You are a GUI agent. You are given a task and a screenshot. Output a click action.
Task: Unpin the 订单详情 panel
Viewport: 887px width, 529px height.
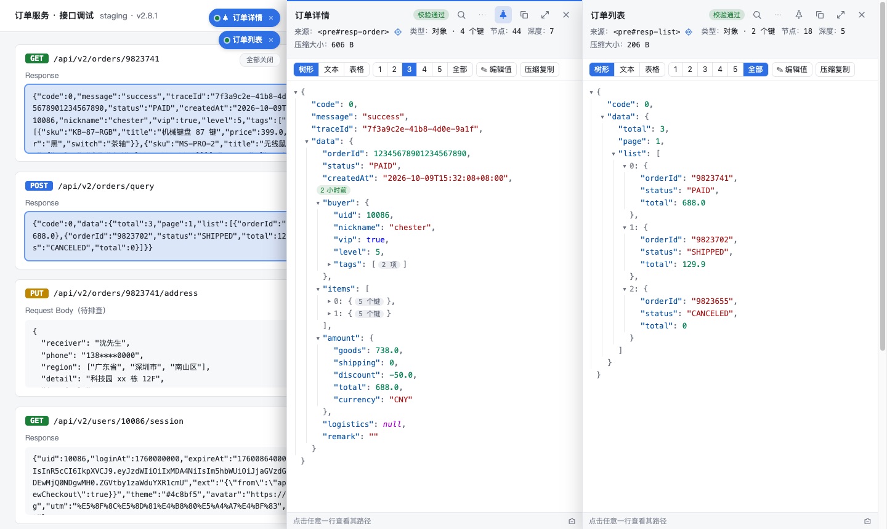tap(503, 15)
